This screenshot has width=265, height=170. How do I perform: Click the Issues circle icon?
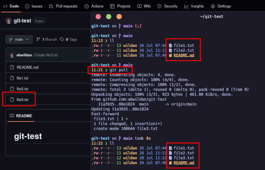[27, 7]
